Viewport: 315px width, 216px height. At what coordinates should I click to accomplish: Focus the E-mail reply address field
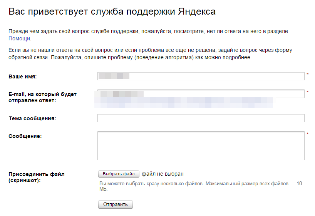pos(201,94)
